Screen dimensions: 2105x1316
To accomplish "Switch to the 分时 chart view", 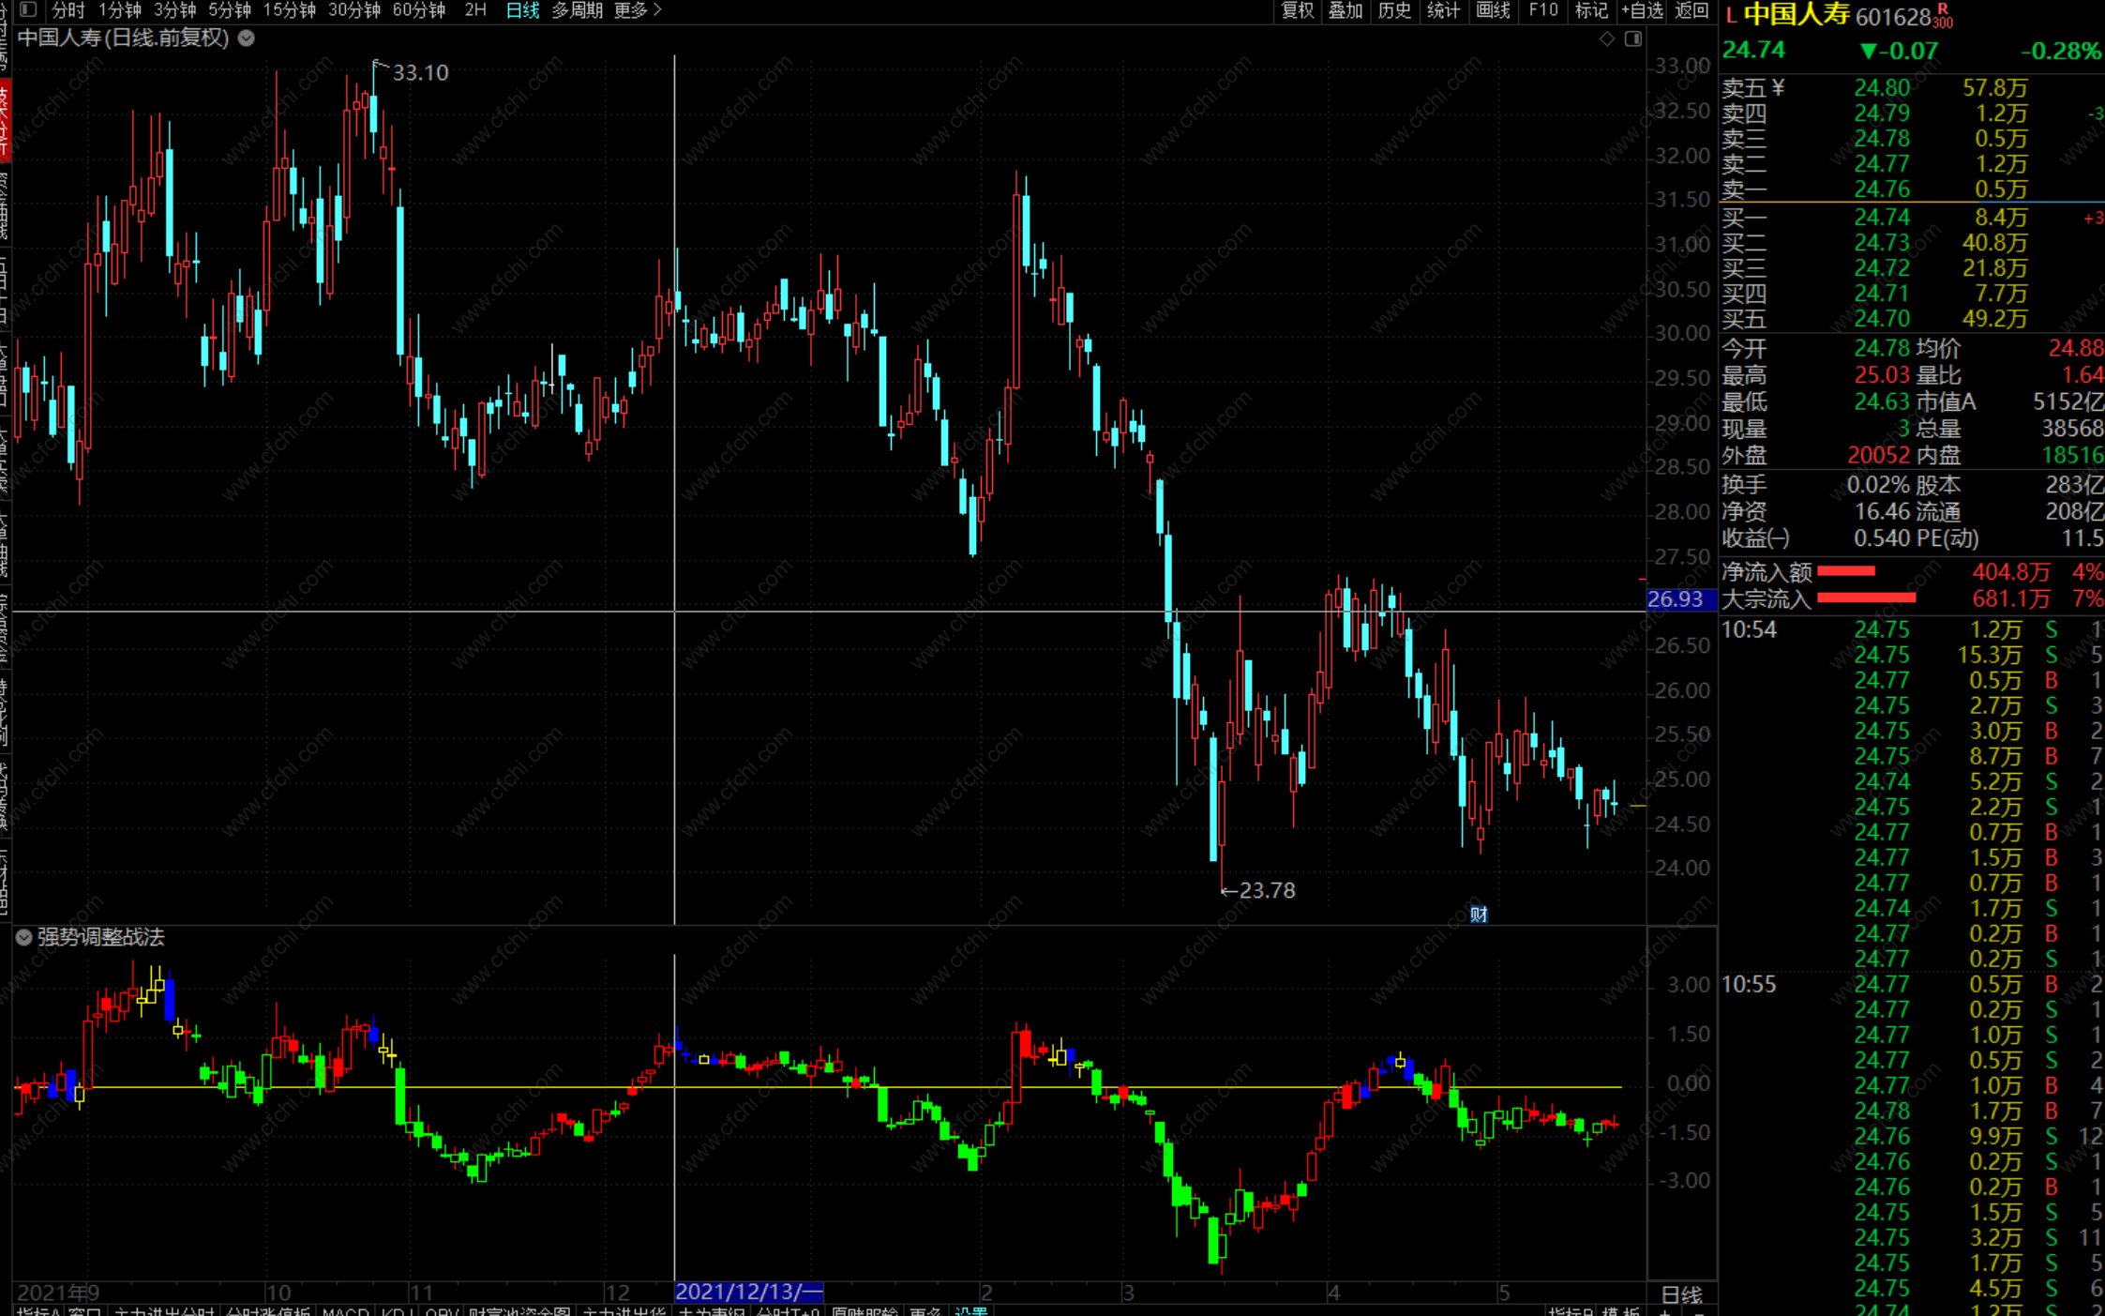I will pos(68,9).
